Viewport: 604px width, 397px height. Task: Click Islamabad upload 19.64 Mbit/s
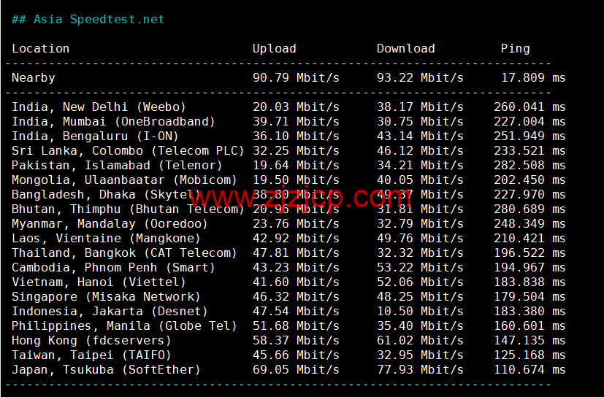pos(296,165)
